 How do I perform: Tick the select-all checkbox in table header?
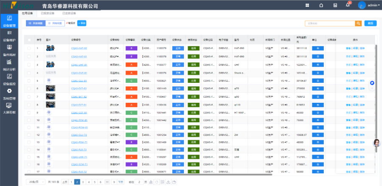point(29,40)
